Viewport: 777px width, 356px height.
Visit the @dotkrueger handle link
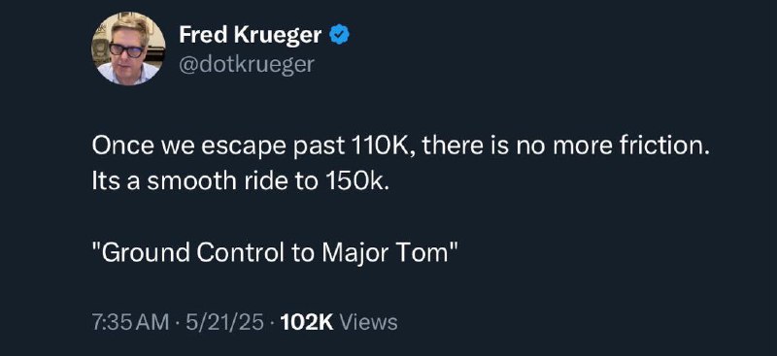point(247,64)
